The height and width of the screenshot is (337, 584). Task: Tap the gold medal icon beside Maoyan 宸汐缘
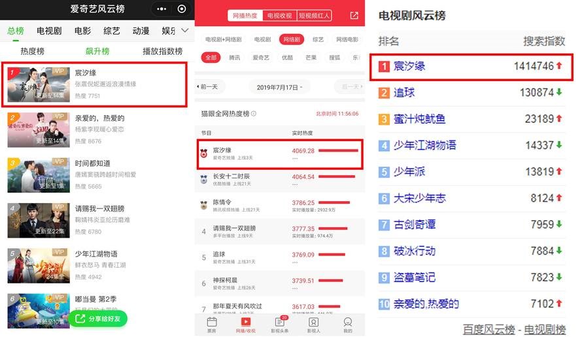[204, 153]
